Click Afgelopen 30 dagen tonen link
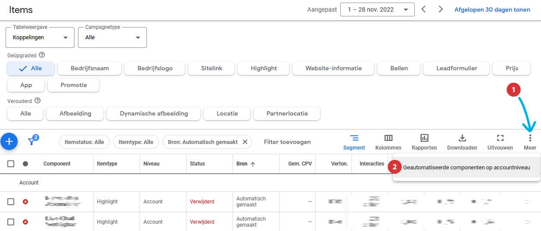541x231 pixels. point(492,9)
